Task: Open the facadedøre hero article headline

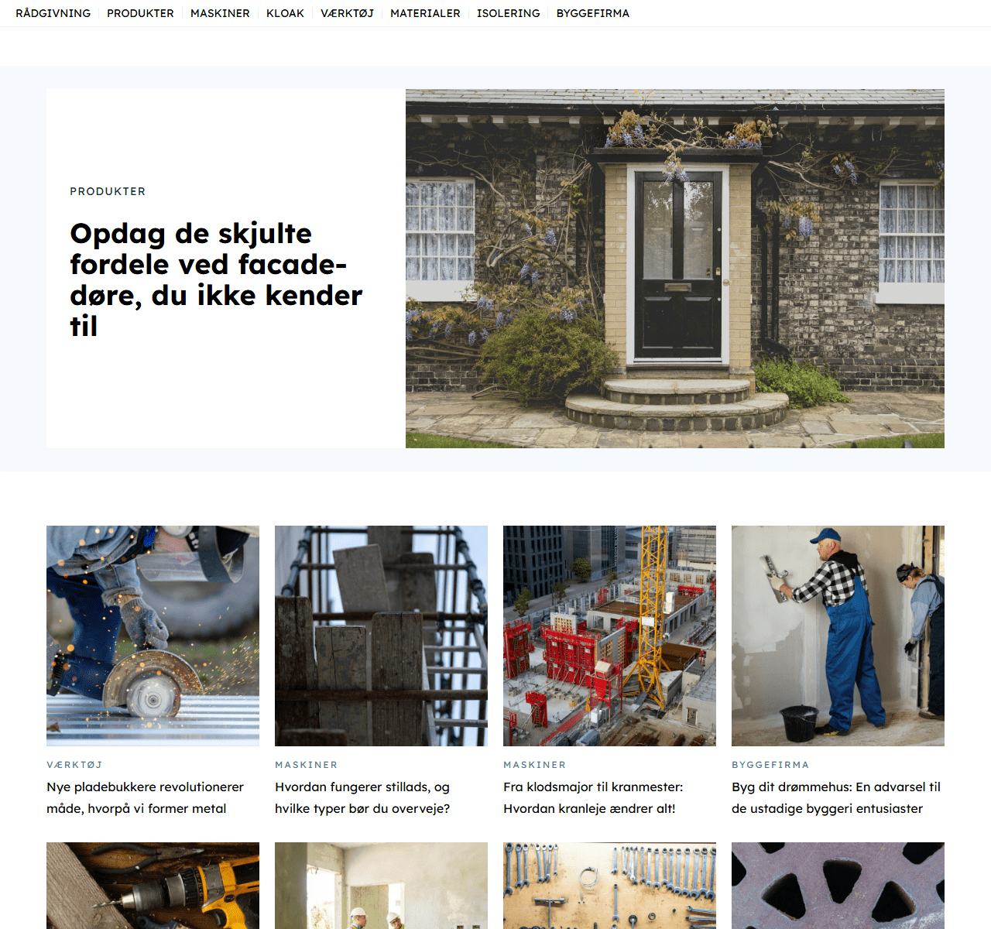Action: (x=216, y=279)
